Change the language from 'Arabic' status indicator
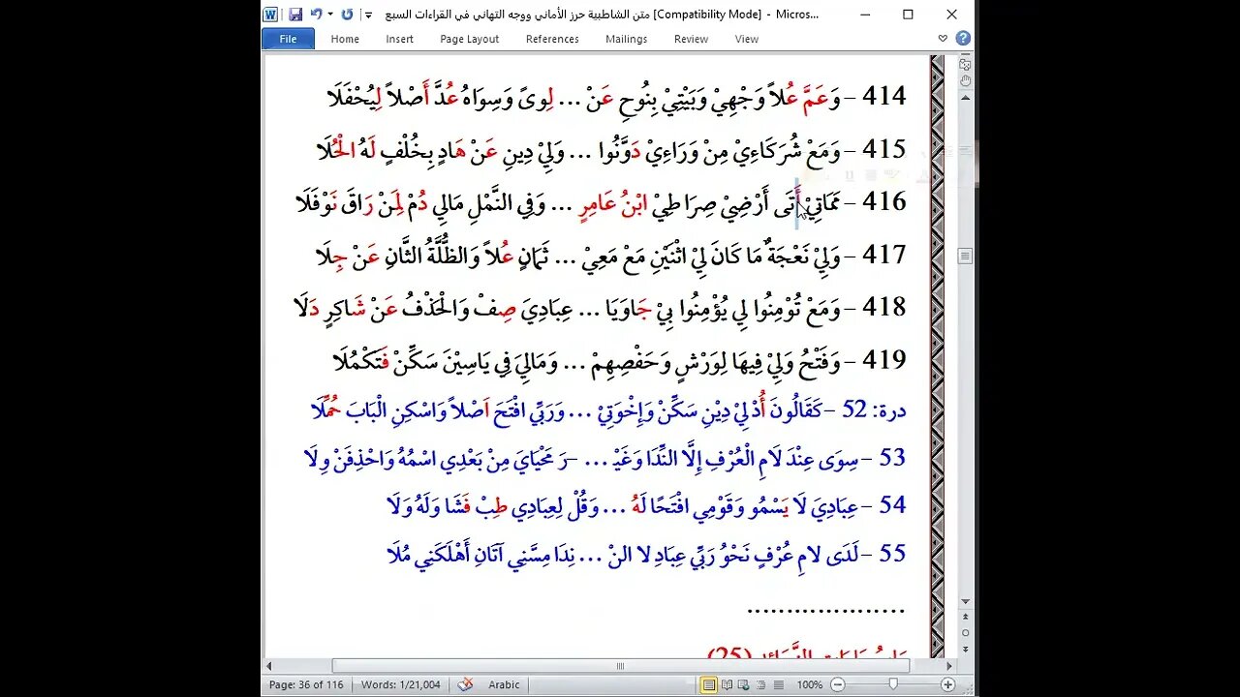Image resolution: width=1240 pixels, height=697 pixels. pos(504,684)
